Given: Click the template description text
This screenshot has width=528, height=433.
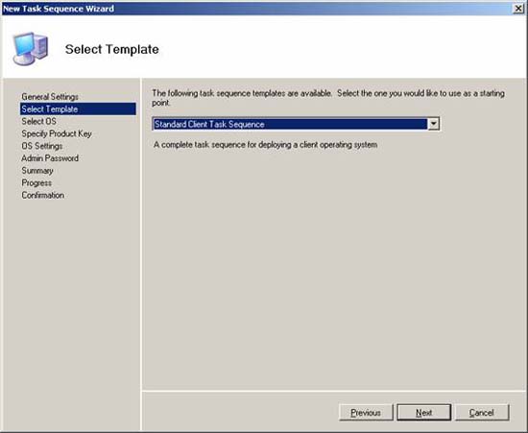Looking at the screenshot, I should point(265,145).
